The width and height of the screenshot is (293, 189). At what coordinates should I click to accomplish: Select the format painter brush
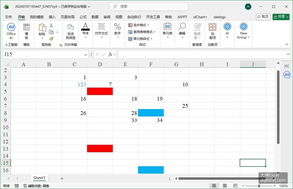[51, 39]
